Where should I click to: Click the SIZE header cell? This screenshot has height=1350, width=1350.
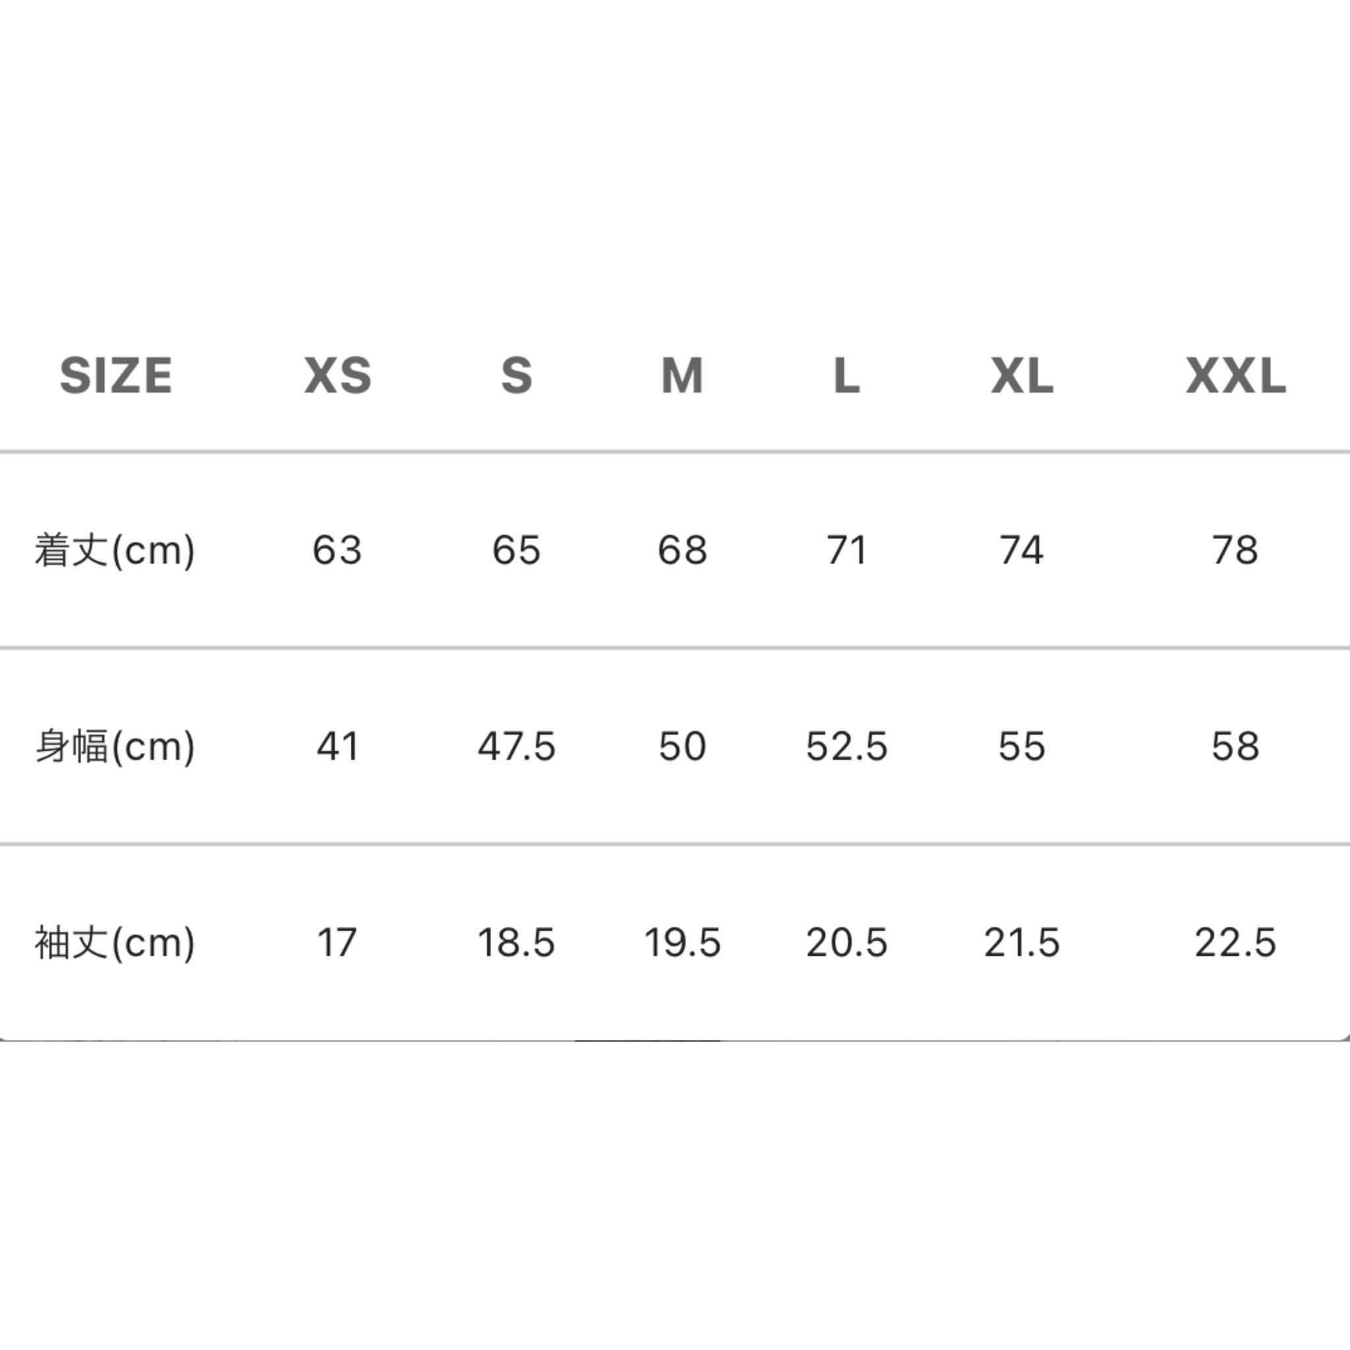click(x=116, y=375)
